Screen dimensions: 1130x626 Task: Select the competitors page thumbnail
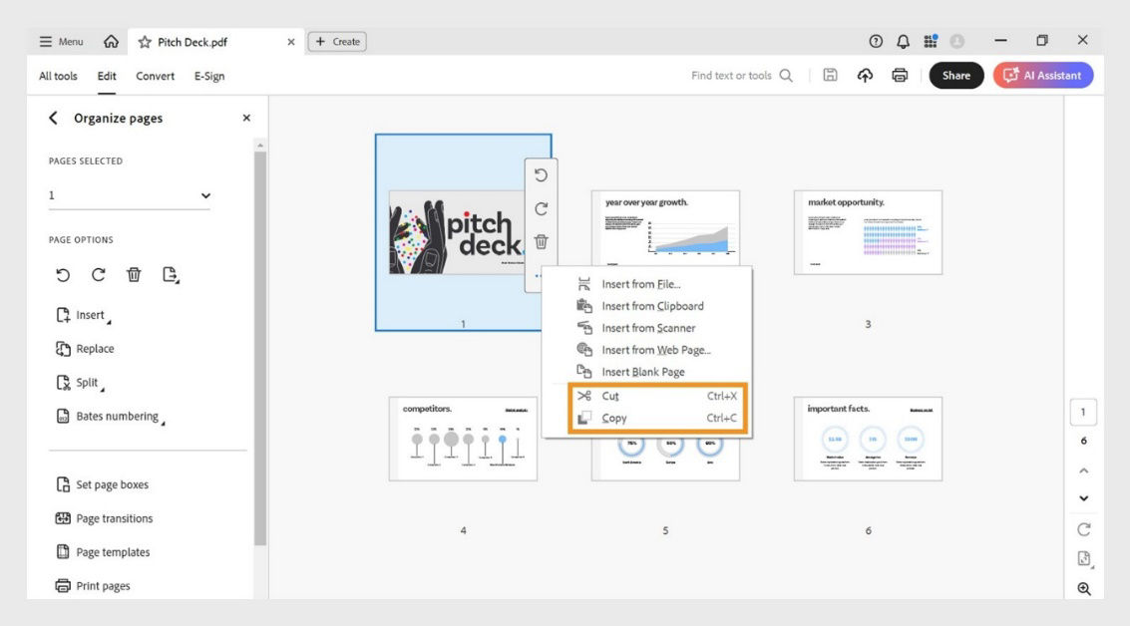pyautogui.click(x=463, y=437)
